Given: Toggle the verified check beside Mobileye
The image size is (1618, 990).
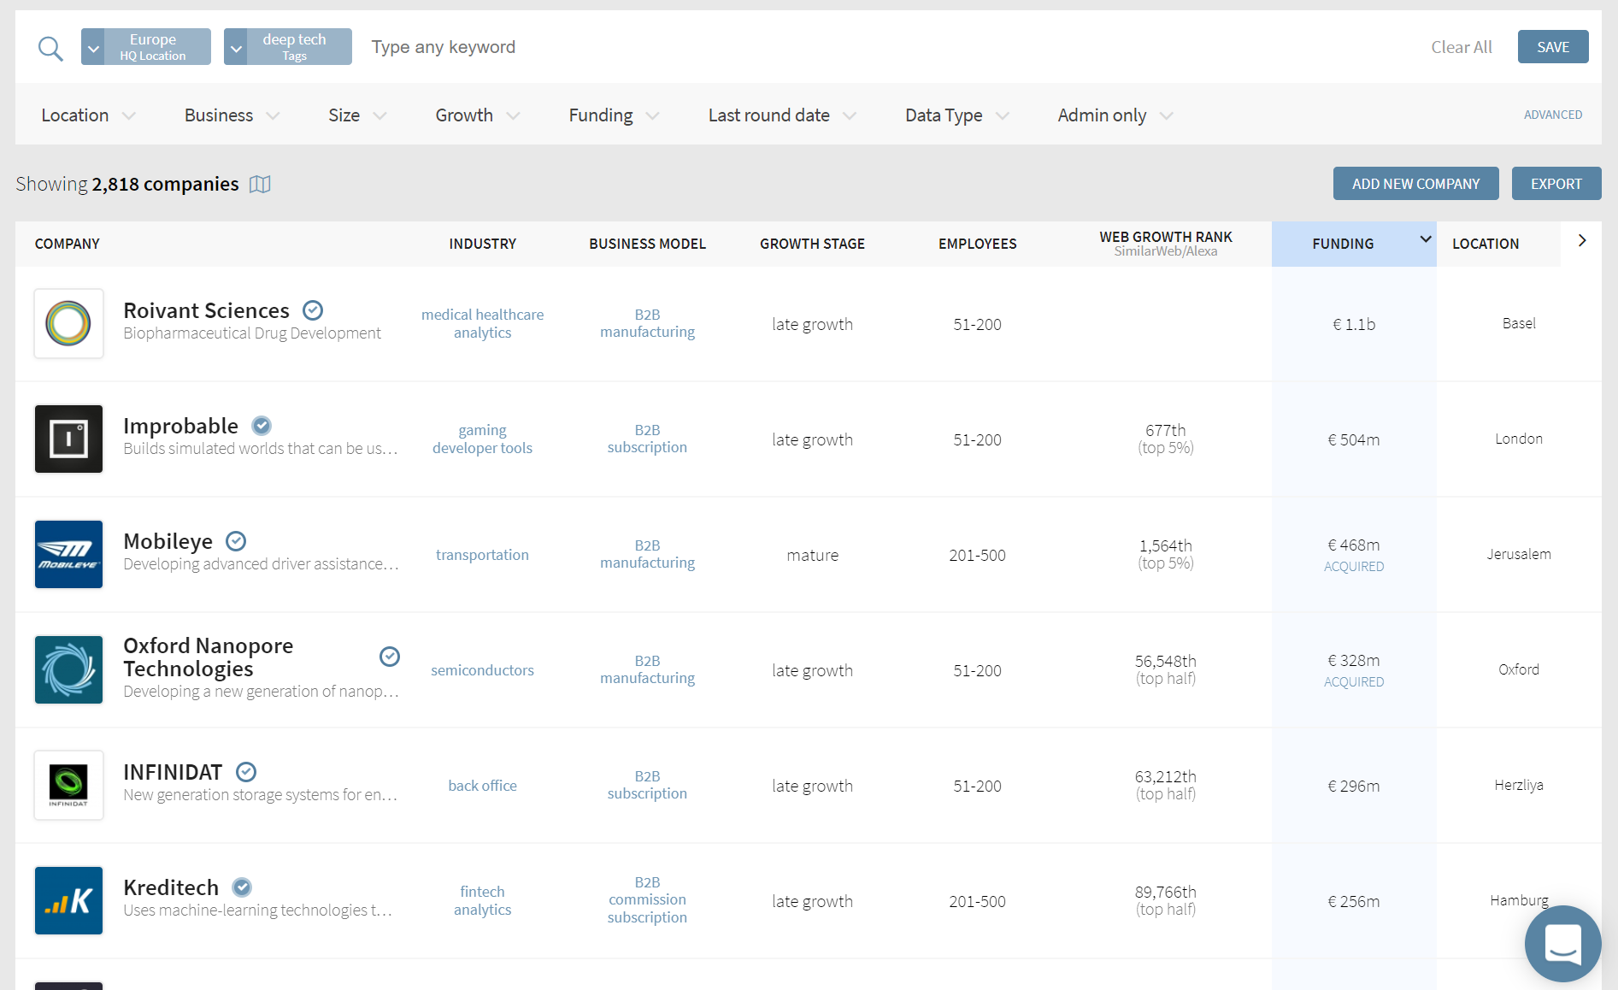Looking at the screenshot, I should 236,541.
